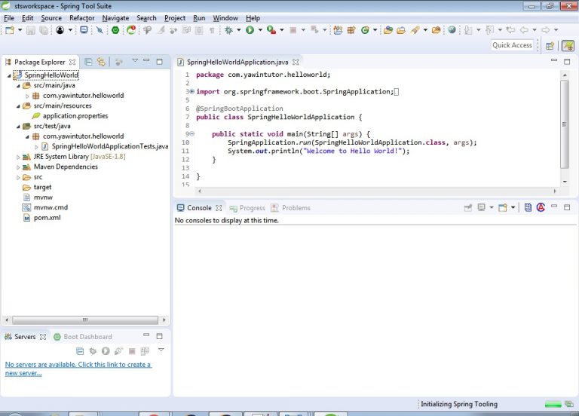Open the Quick Access search field
Viewport: 579px width, 416px height.
coord(512,45)
